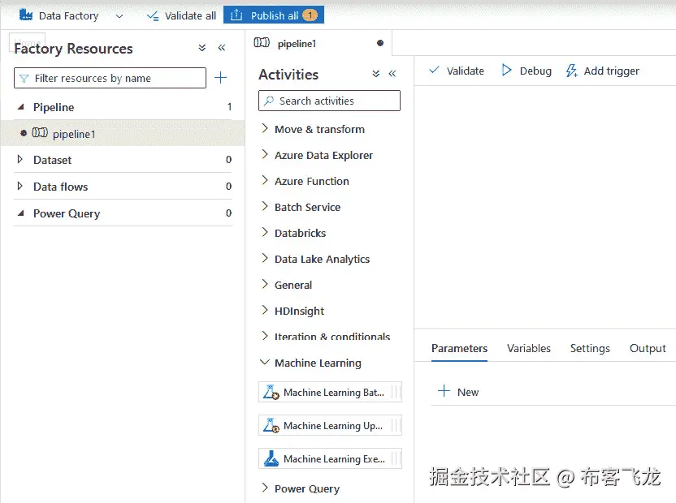676x503 pixels.
Task: Add a new resource with plus icon
Action: pos(220,78)
